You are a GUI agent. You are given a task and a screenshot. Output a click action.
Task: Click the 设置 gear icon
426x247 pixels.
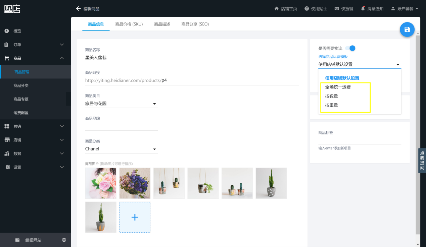tap(8, 167)
